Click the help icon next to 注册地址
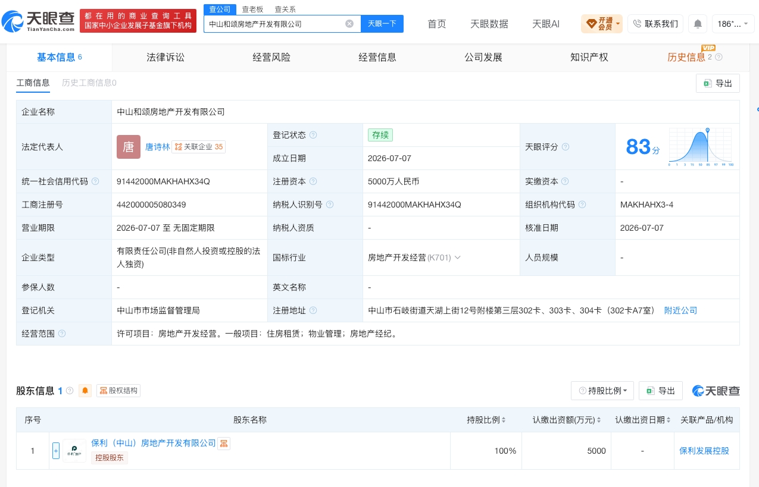This screenshot has height=487, width=759. 313,310
